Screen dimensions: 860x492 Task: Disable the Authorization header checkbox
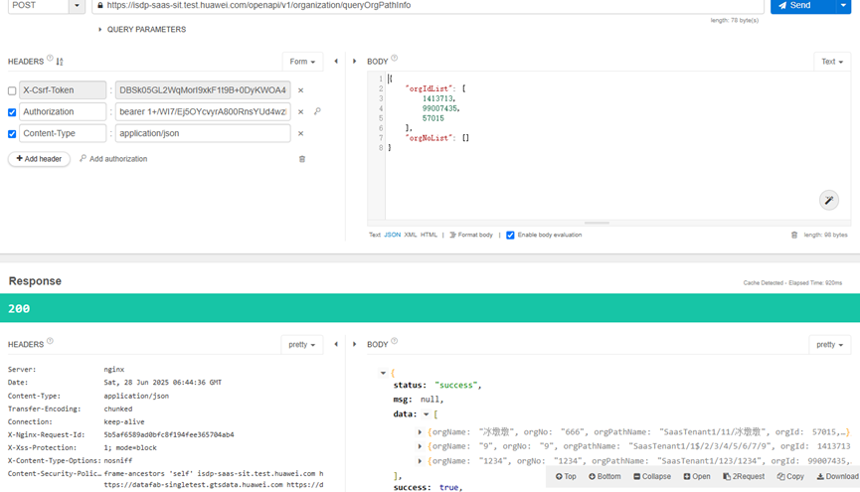[12, 112]
